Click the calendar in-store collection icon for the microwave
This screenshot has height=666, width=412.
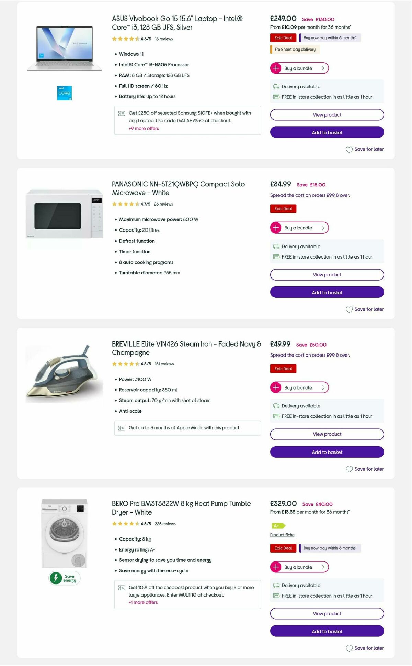click(276, 257)
